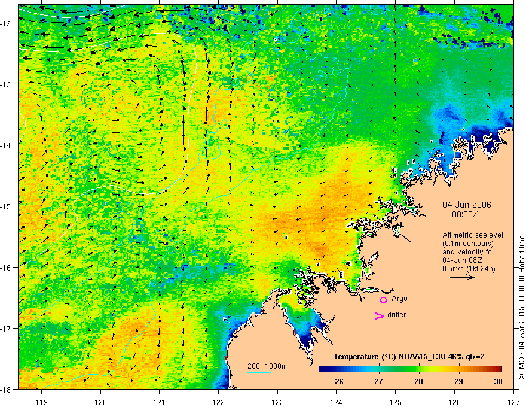
Task: Click the longitude axis label '121'
Action: (x=160, y=402)
